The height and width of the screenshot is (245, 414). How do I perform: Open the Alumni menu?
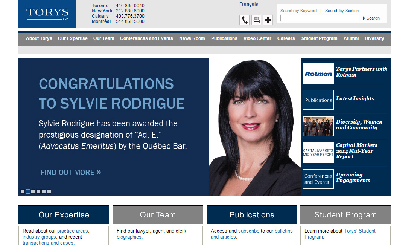pos(351,38)
